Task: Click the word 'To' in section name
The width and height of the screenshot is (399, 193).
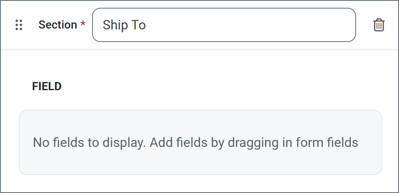Action: [138, 25]
